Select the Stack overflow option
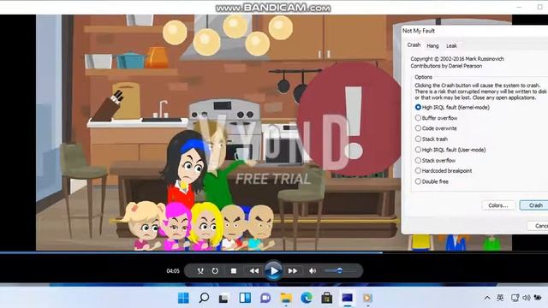This screenshot has height=308, width=548. [435, 161]
